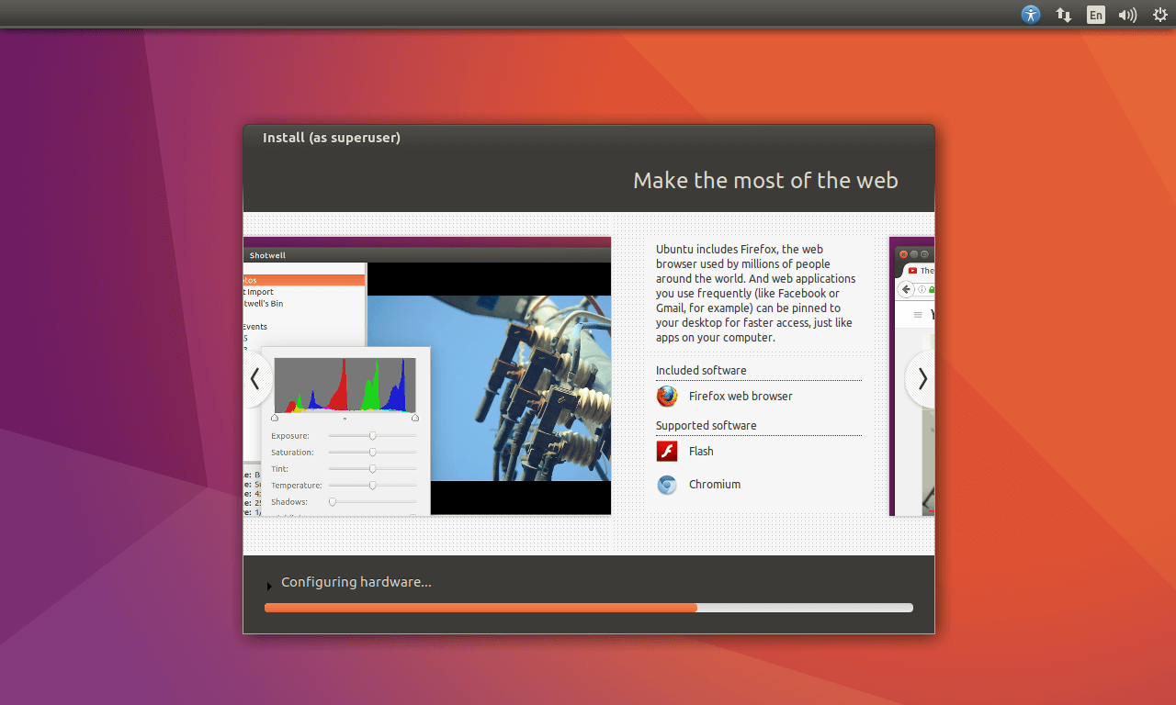Advance to the next slide with the right chevron
This screenshot has height=705, width=1176.
922,378
